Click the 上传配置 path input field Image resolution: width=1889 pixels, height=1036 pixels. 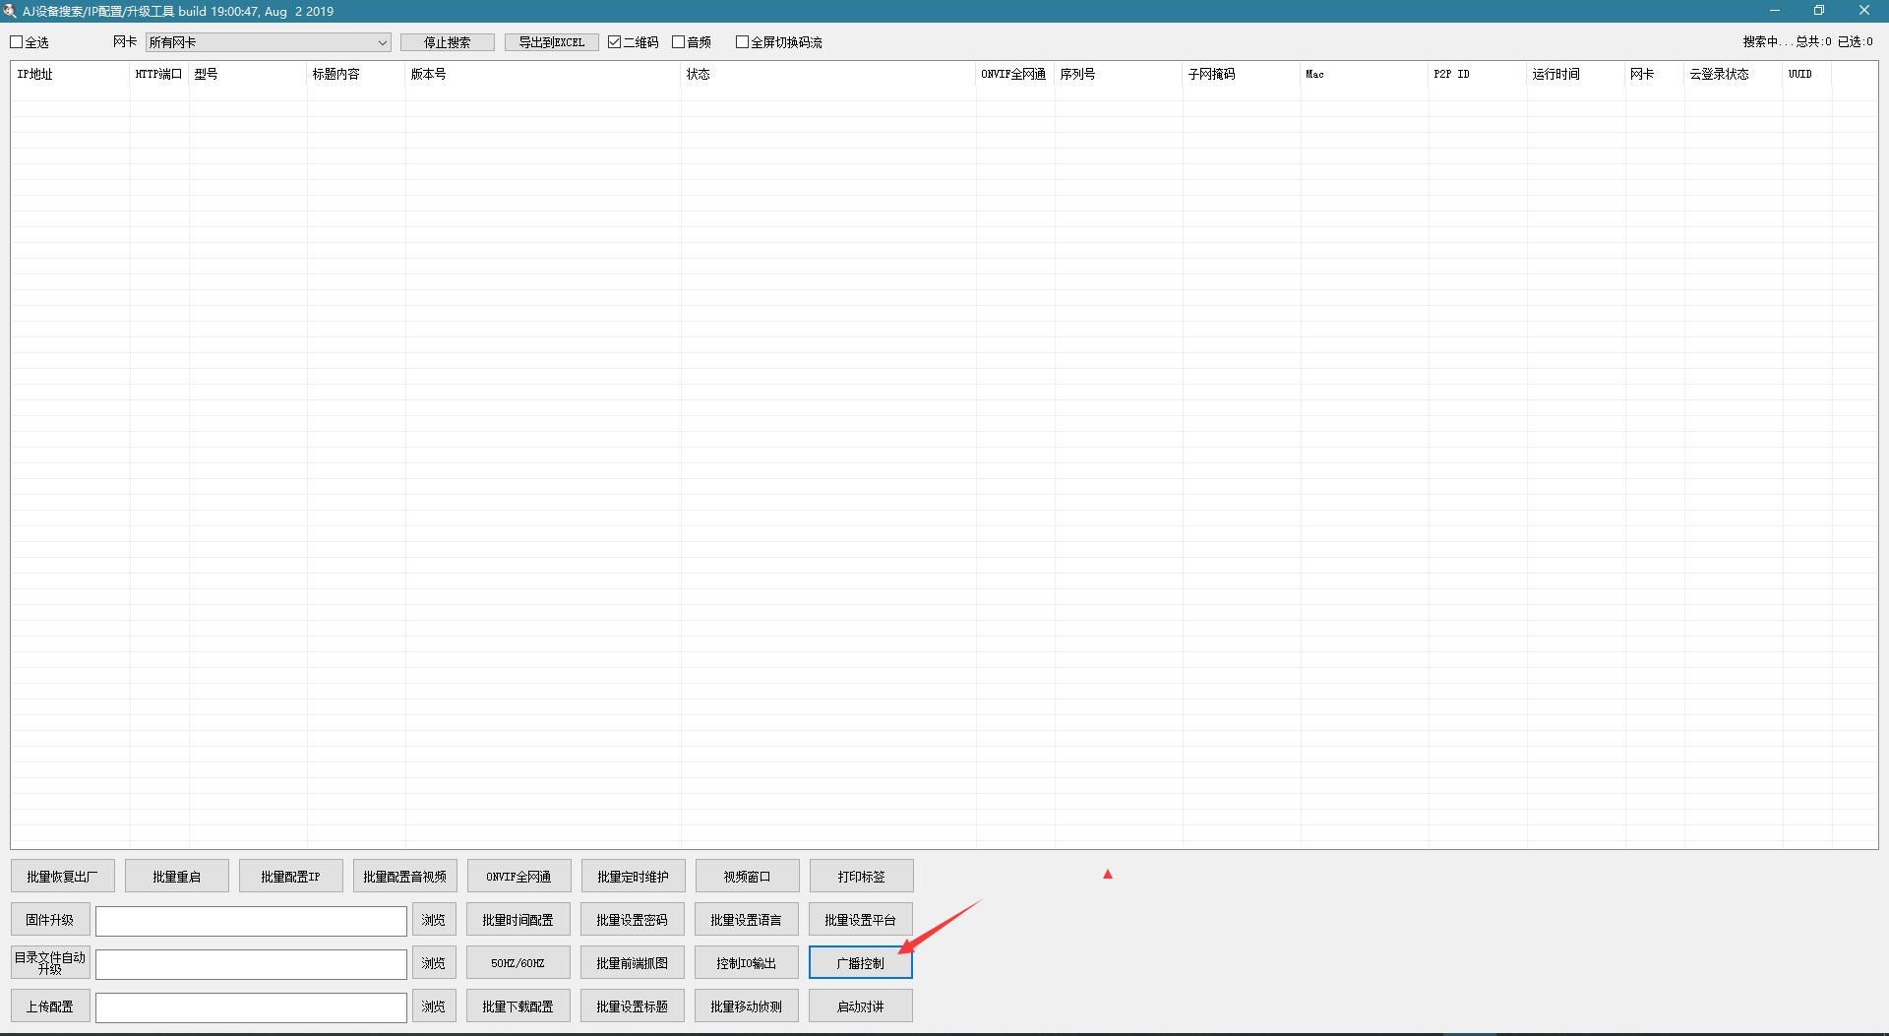pos(251,1007)
